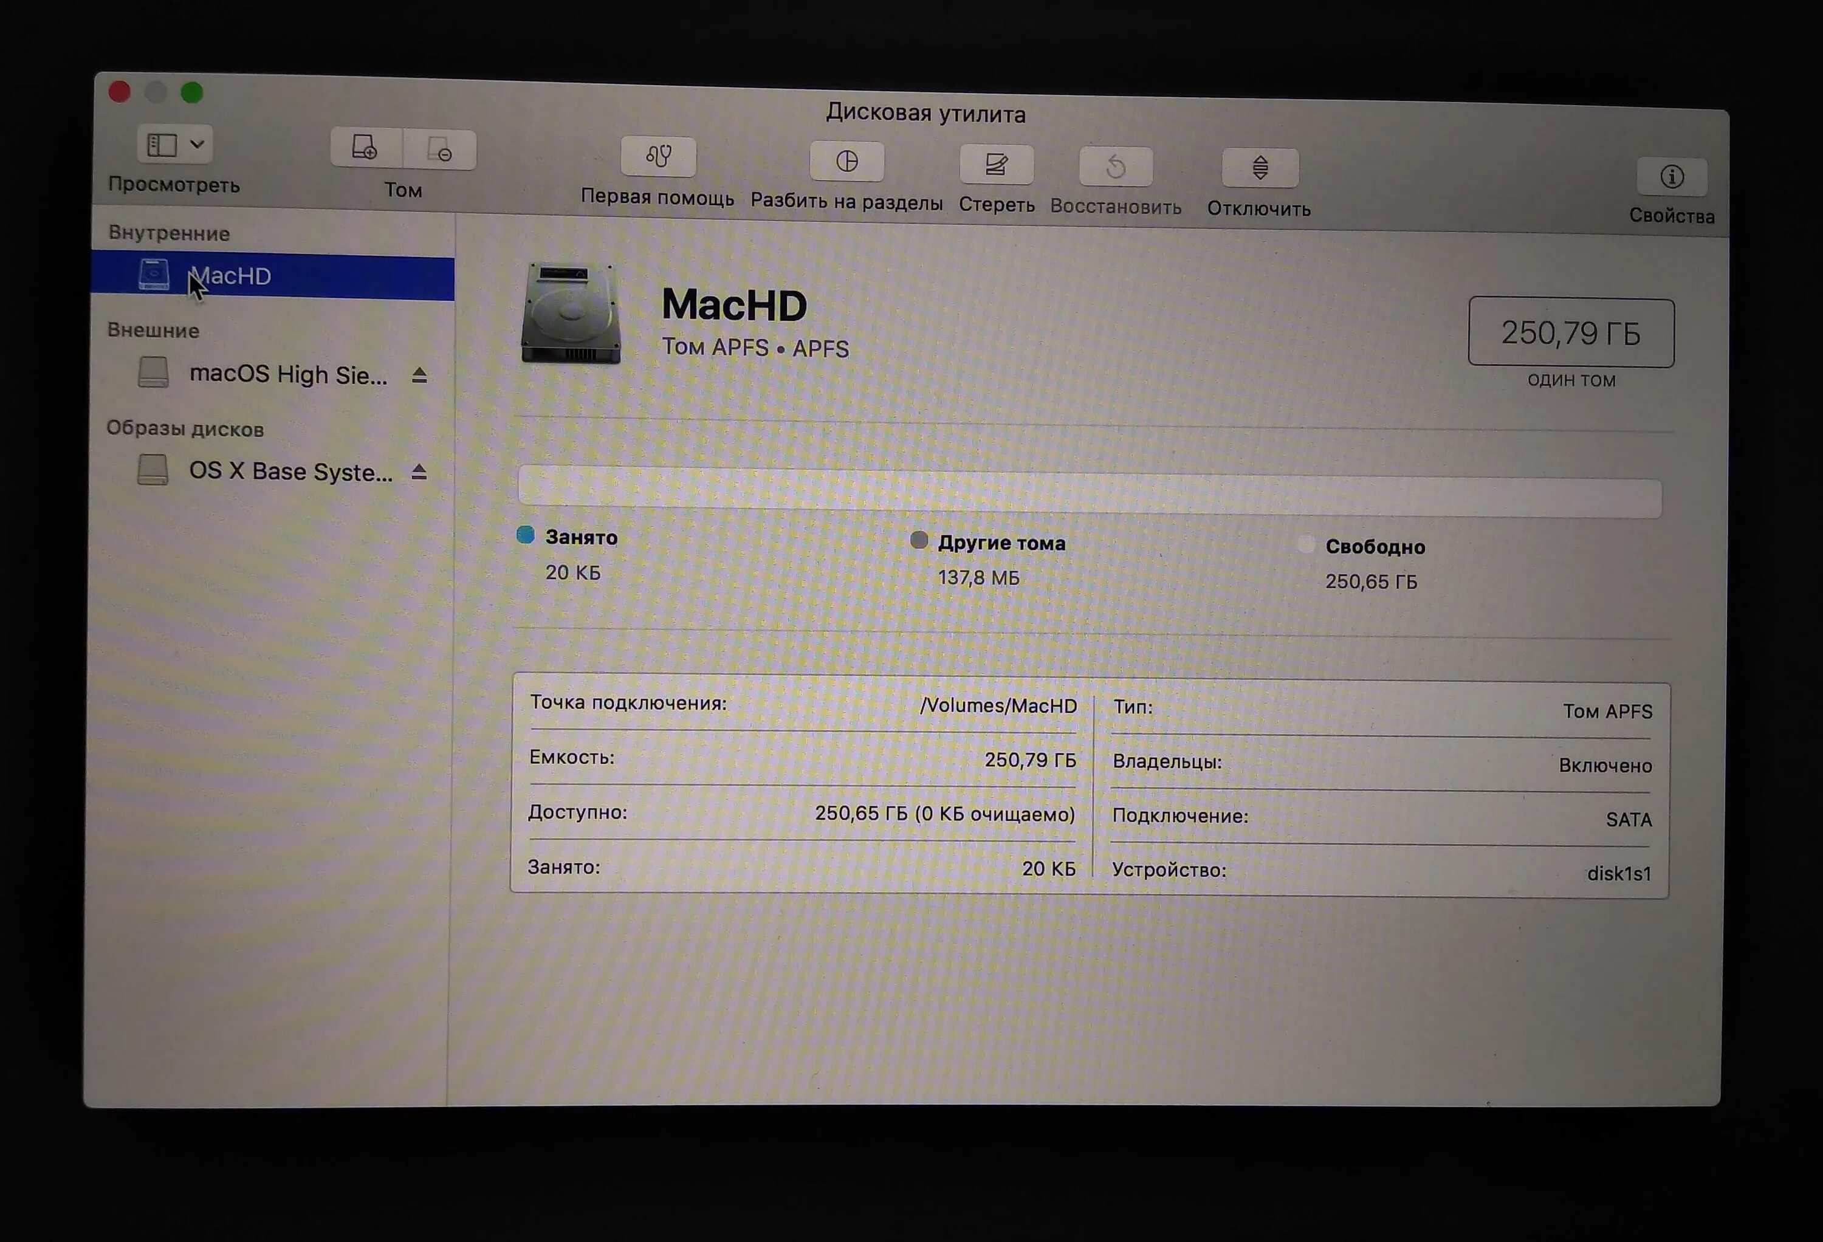
Task: Click the Восстановить restore icon
Action: tap(1116, 166)
